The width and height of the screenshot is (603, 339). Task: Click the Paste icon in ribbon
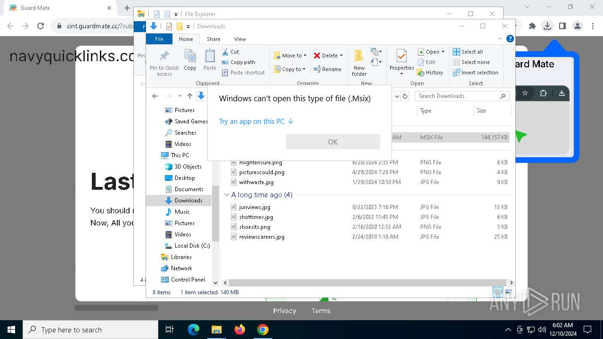tap(210, 56)
